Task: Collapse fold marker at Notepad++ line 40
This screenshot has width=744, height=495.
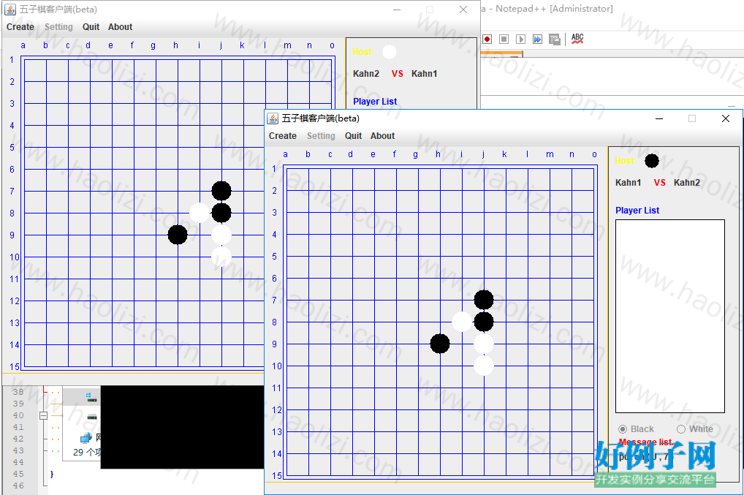Action: [x=43, y=415]
